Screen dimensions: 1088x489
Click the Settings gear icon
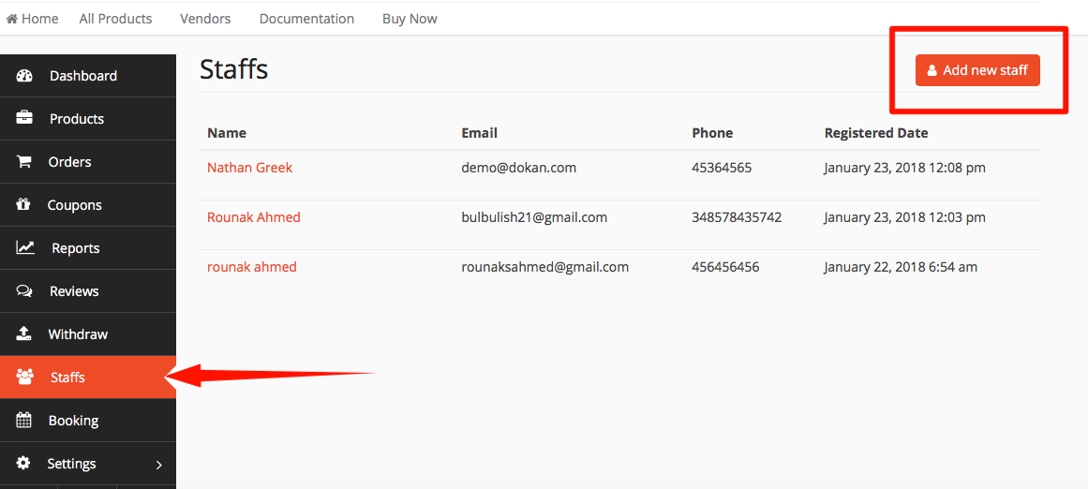pyautogui.click(x=23, y=463)
